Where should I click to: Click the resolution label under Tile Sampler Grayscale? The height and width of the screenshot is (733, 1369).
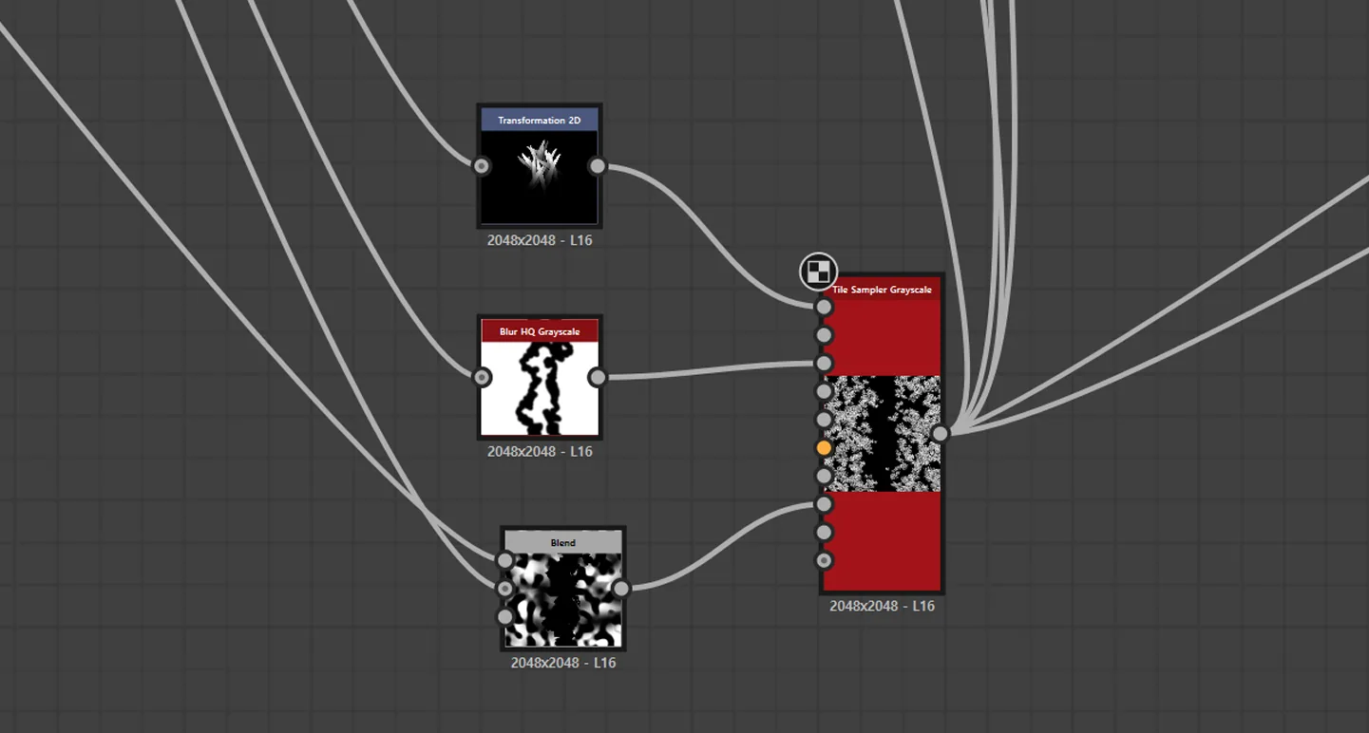(x=883, y=606)
